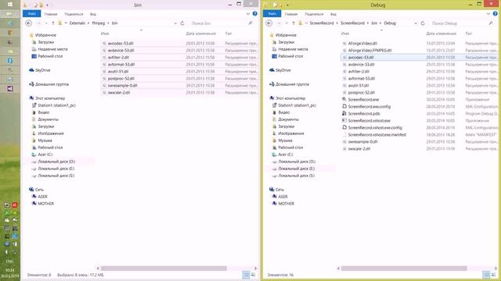Open SkyDrive in bin window sidebar
The width and height of the screenshot is (501, 281).
tap(43, 70)
